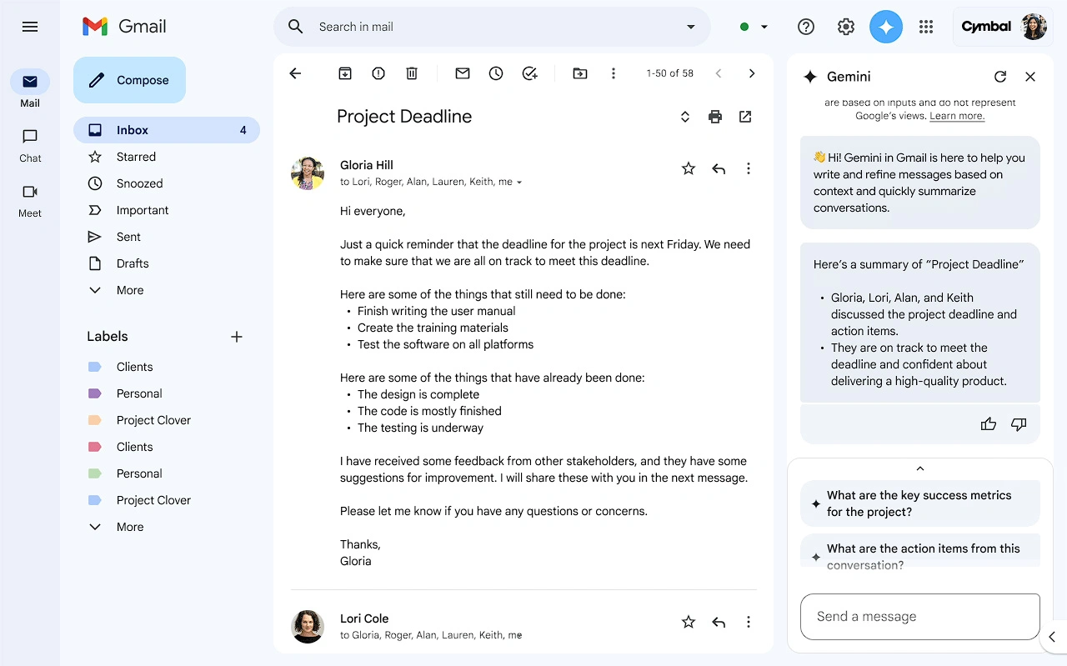Give thumbs up to Gemini summary
Image resolution: width=1067 pixels, height=666 pixels.
point(989,424)
